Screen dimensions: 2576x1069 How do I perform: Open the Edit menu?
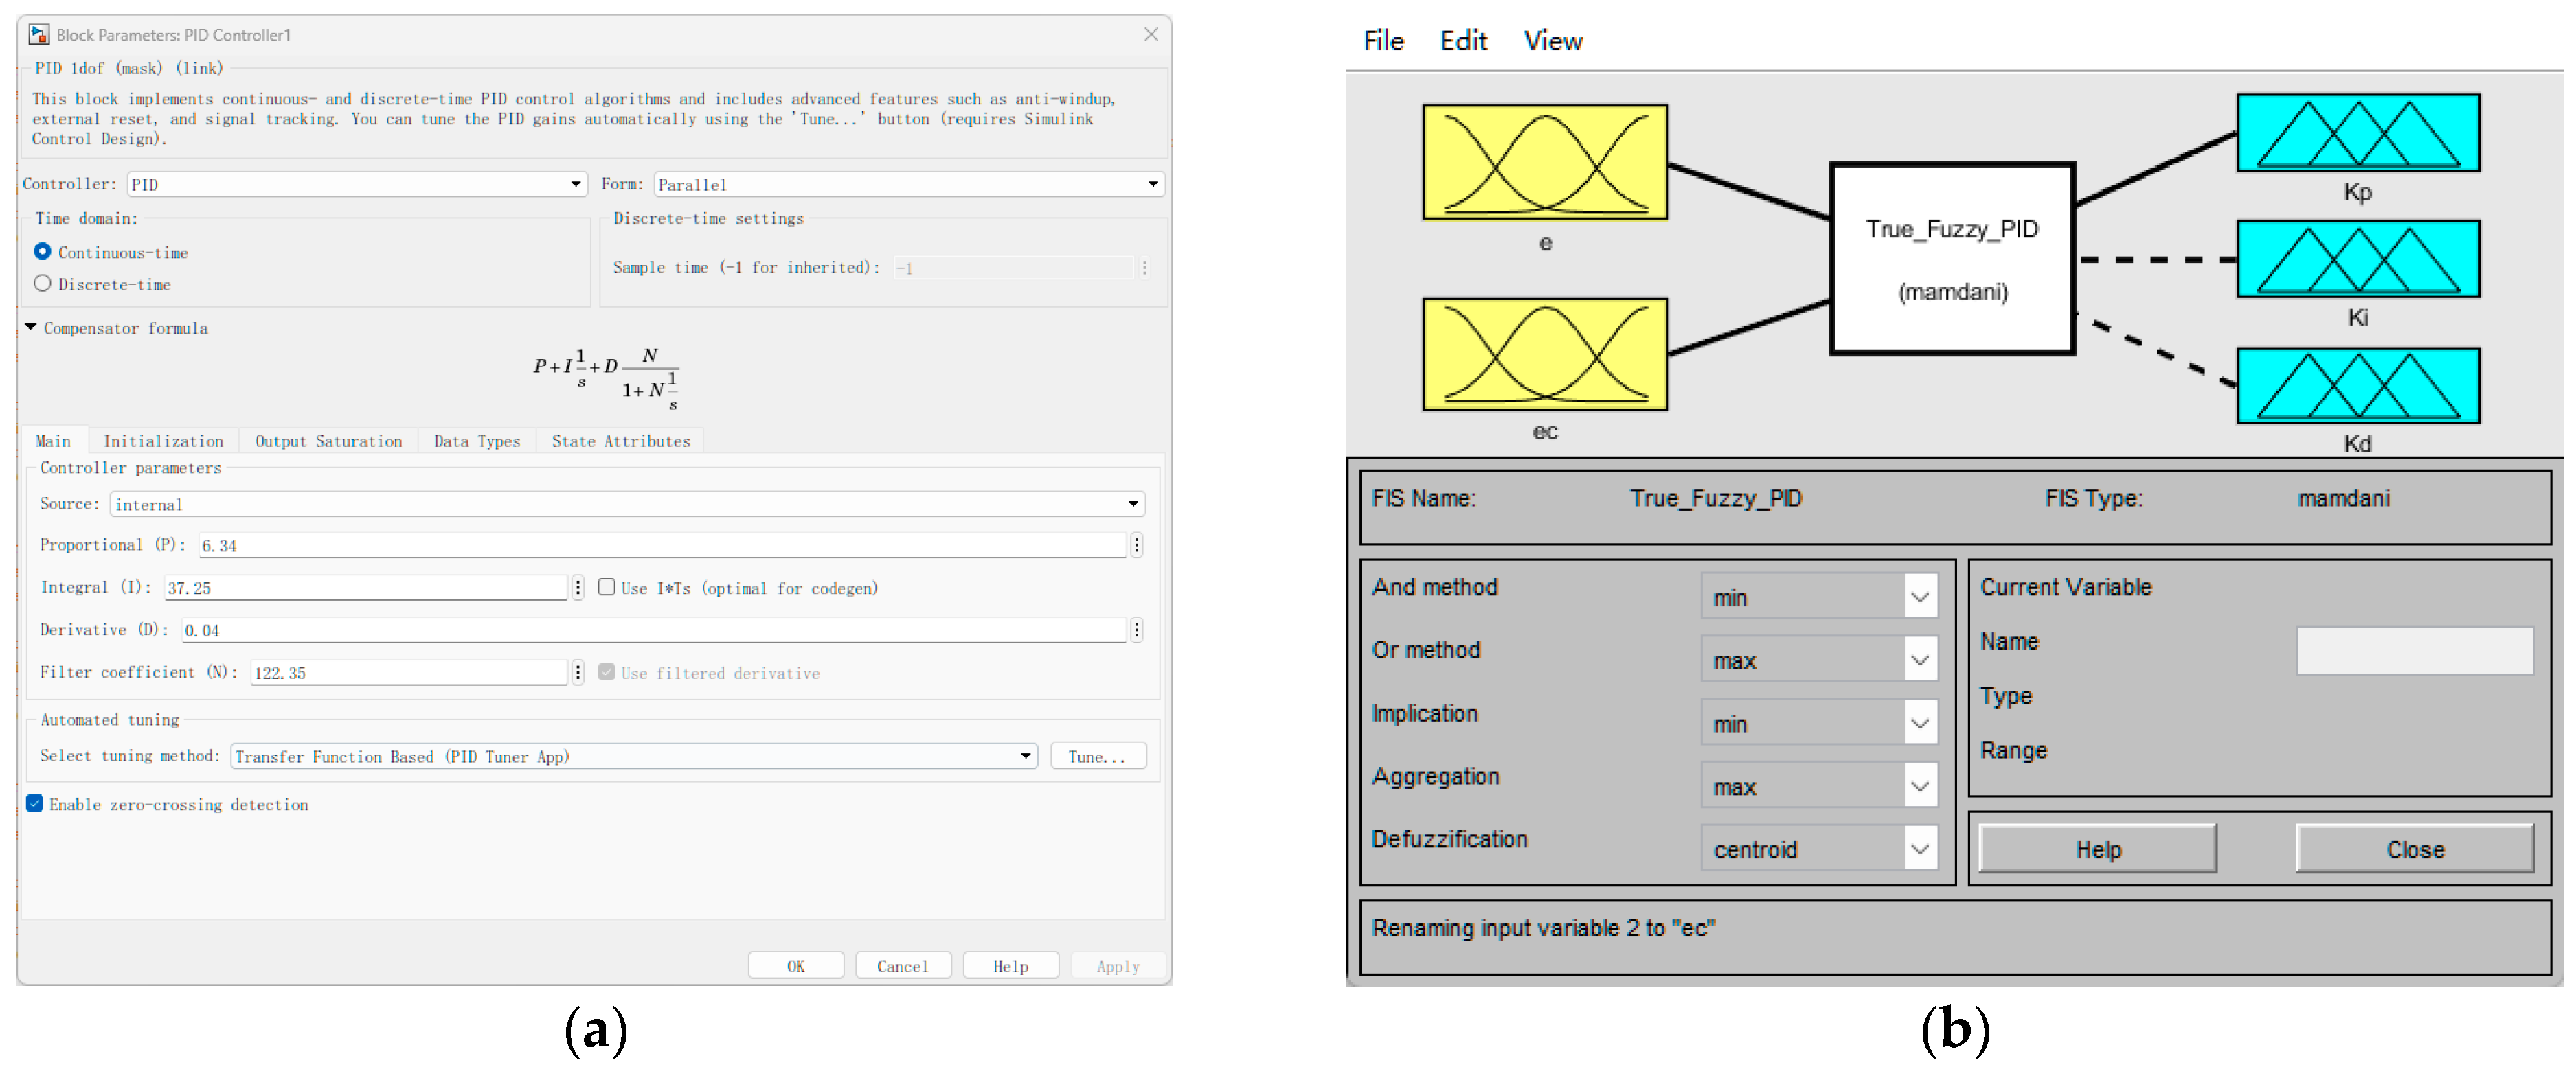(x=1462, y=41)
